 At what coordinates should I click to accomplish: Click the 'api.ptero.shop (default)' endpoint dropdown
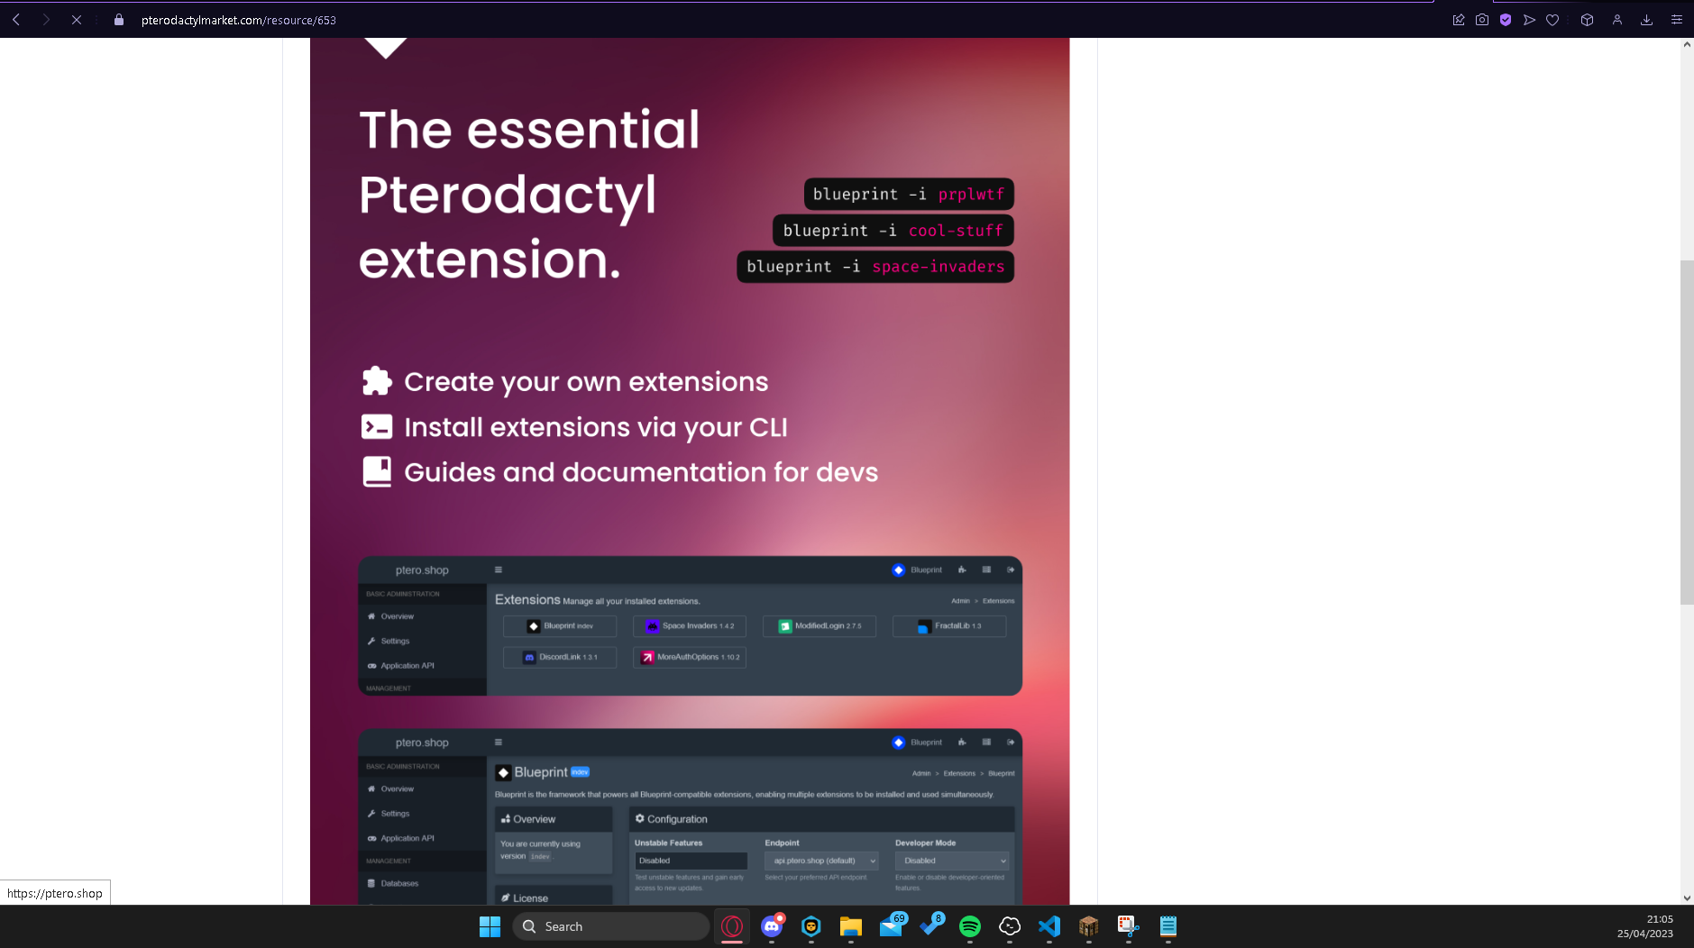point(821,861)
